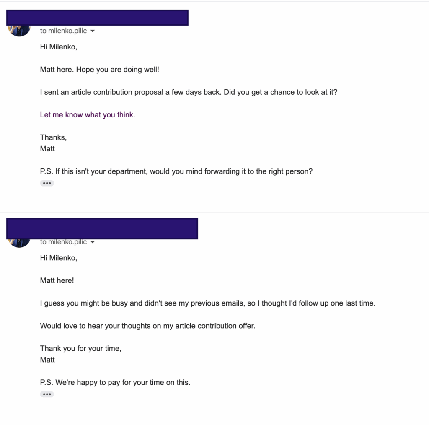Click "to milenko.pilic" in the second email header

63,242
